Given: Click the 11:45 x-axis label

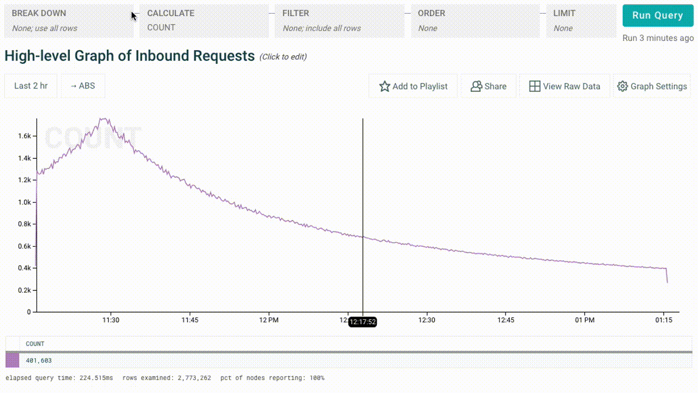Looking at the screenshot, I should click(190, 320).
